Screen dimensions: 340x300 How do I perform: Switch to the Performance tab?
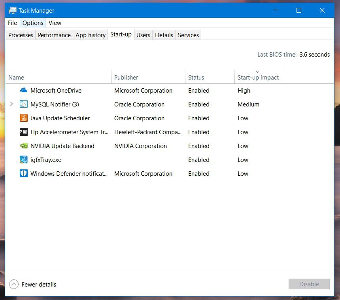(x=54, y=35)
